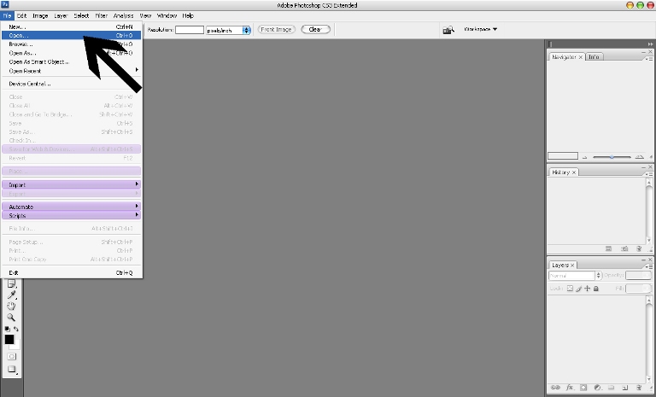The height and width of the screenshot is (397, 656).
Task: Open the Select menu
Action: point(81,15)
